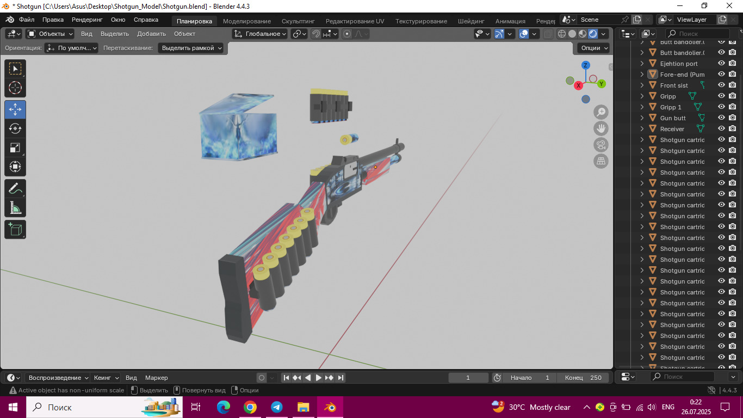Toggle the viewport overlays button
This screenshot has width=743, height=418.
[524, 34]
